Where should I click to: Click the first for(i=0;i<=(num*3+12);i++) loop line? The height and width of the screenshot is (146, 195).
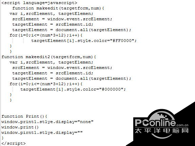click(x=46, y=35)
